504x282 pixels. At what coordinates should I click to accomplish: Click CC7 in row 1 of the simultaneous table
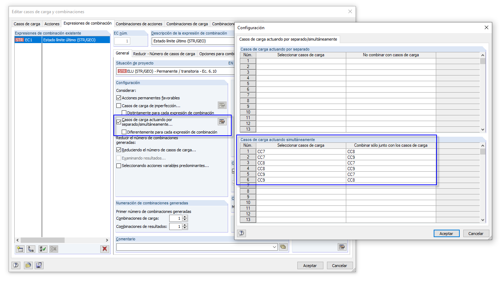pyautogui.click(x=301, y=152)
